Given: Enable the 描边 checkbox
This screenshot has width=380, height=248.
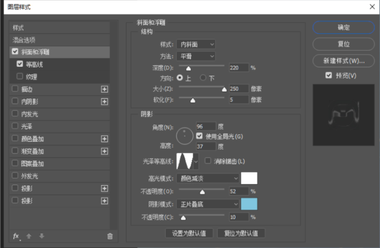Looking at the screenshot, I should coord(15,89).
